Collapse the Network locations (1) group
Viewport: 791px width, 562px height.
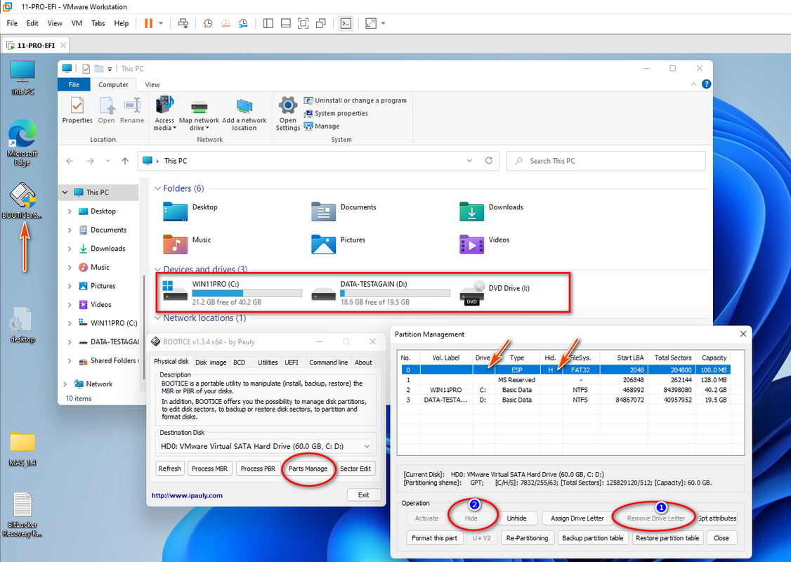pos(157,318)
